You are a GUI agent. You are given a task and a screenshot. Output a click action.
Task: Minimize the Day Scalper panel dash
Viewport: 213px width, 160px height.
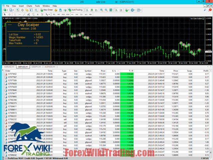coord(10,25)
